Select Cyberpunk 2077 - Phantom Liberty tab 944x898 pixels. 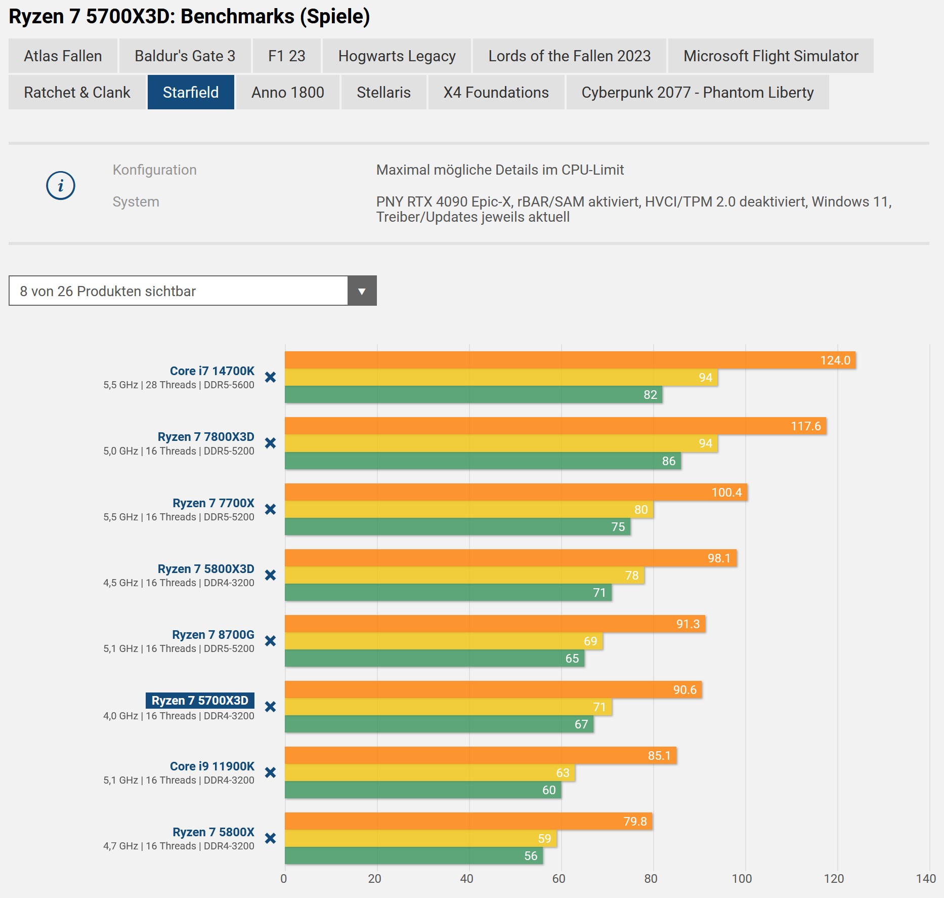click(x=698, y=92)
